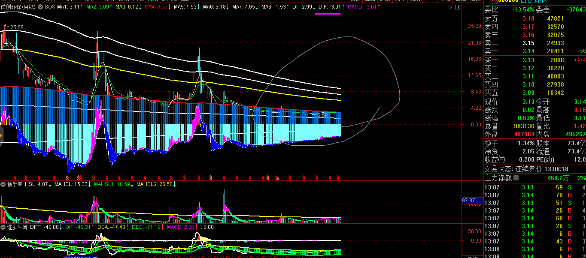Click the 25.58 high price marker
Screen dimensions: 586x258
[x=17, y=27]
